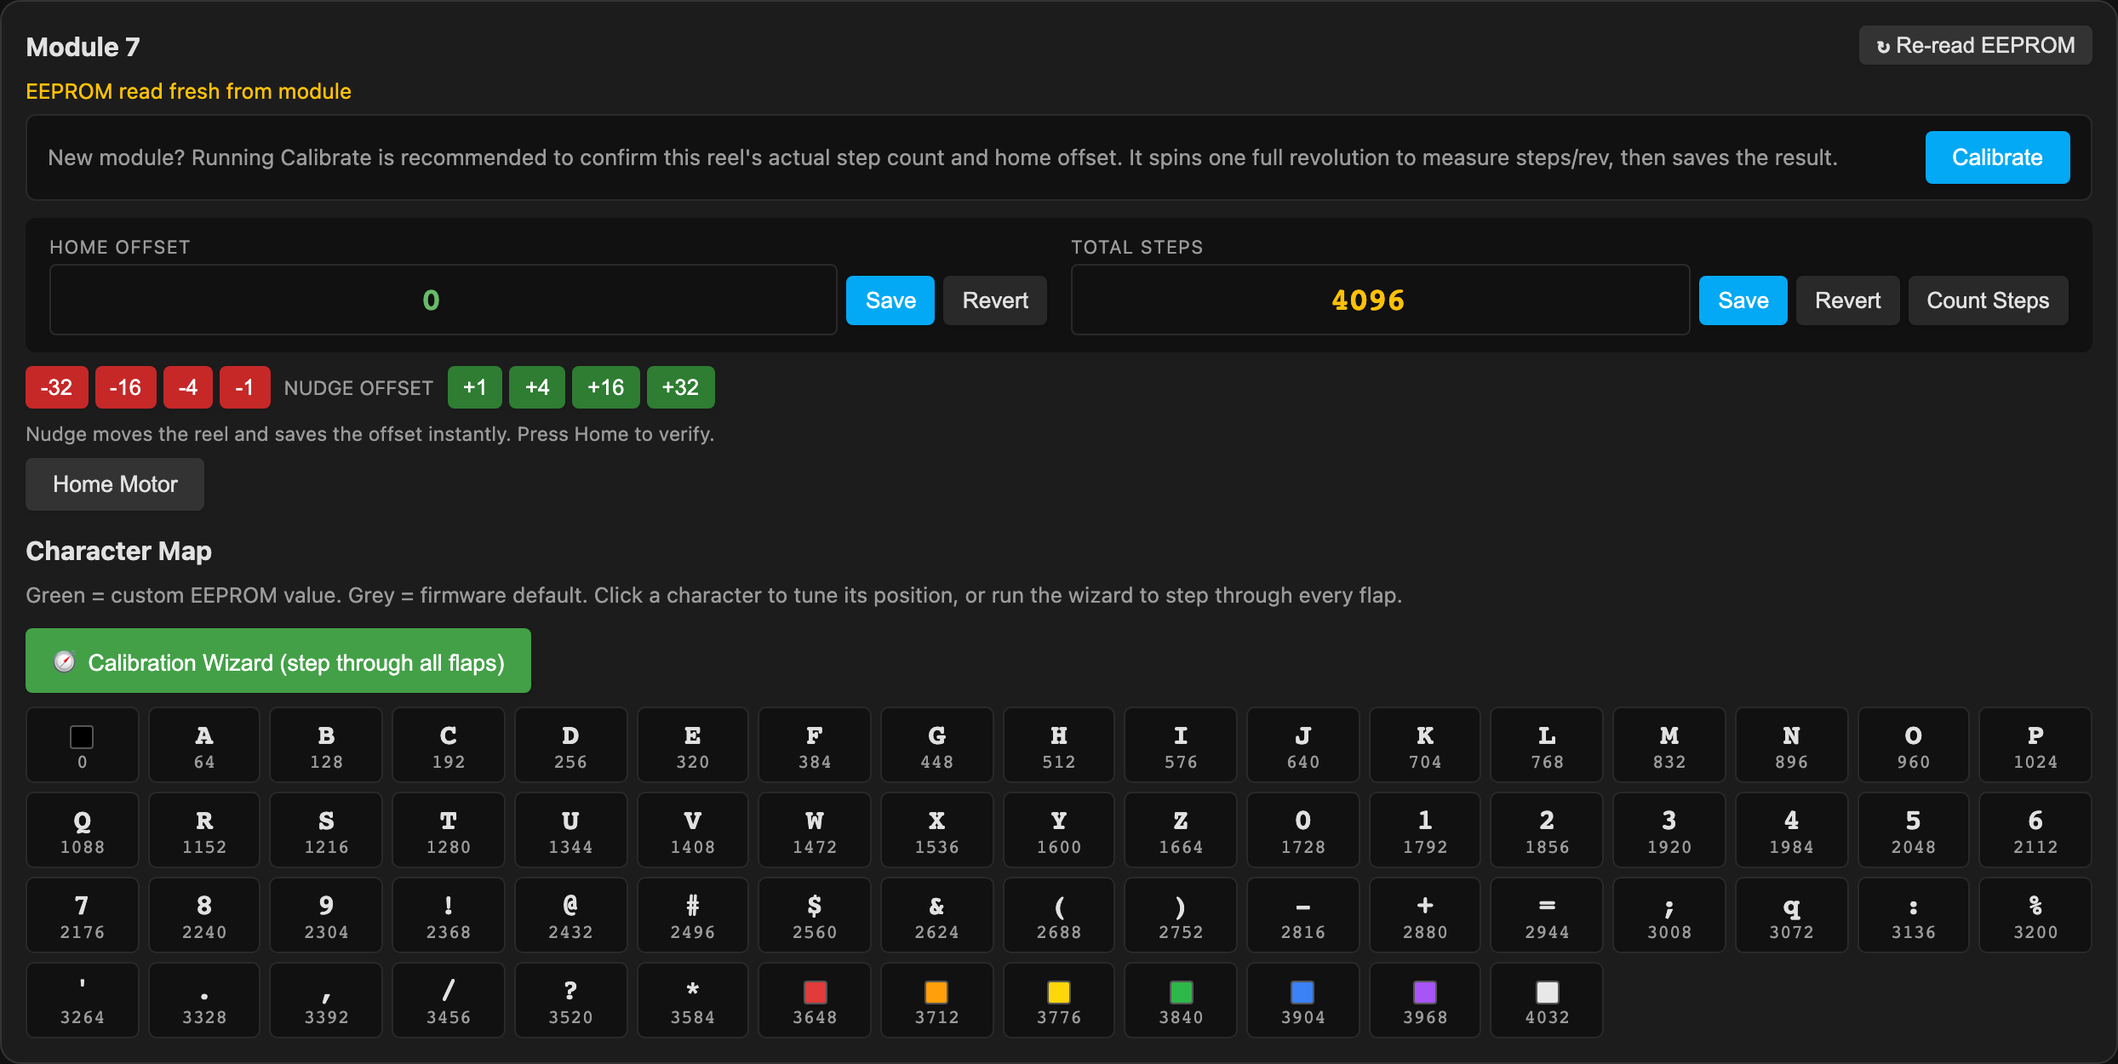Open character C tile at 192

pyautogui.click(x=449, y=745)
